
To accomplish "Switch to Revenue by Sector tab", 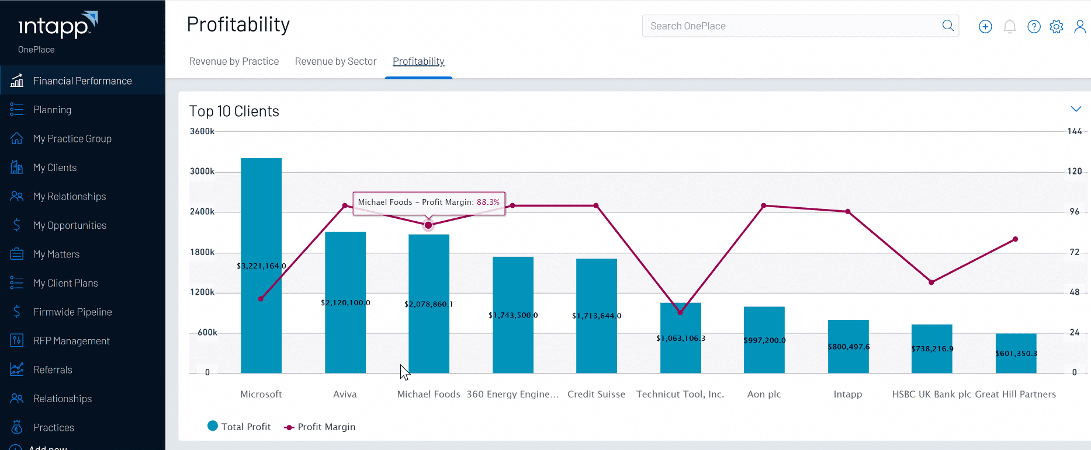I will point(335,61).
